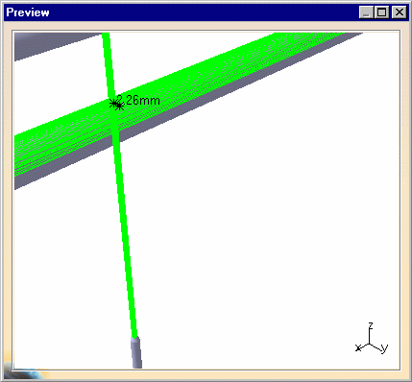Click the z axis of the compass
Image resolution: width=412 pixels, height=382 pixels.
point(370,335)
